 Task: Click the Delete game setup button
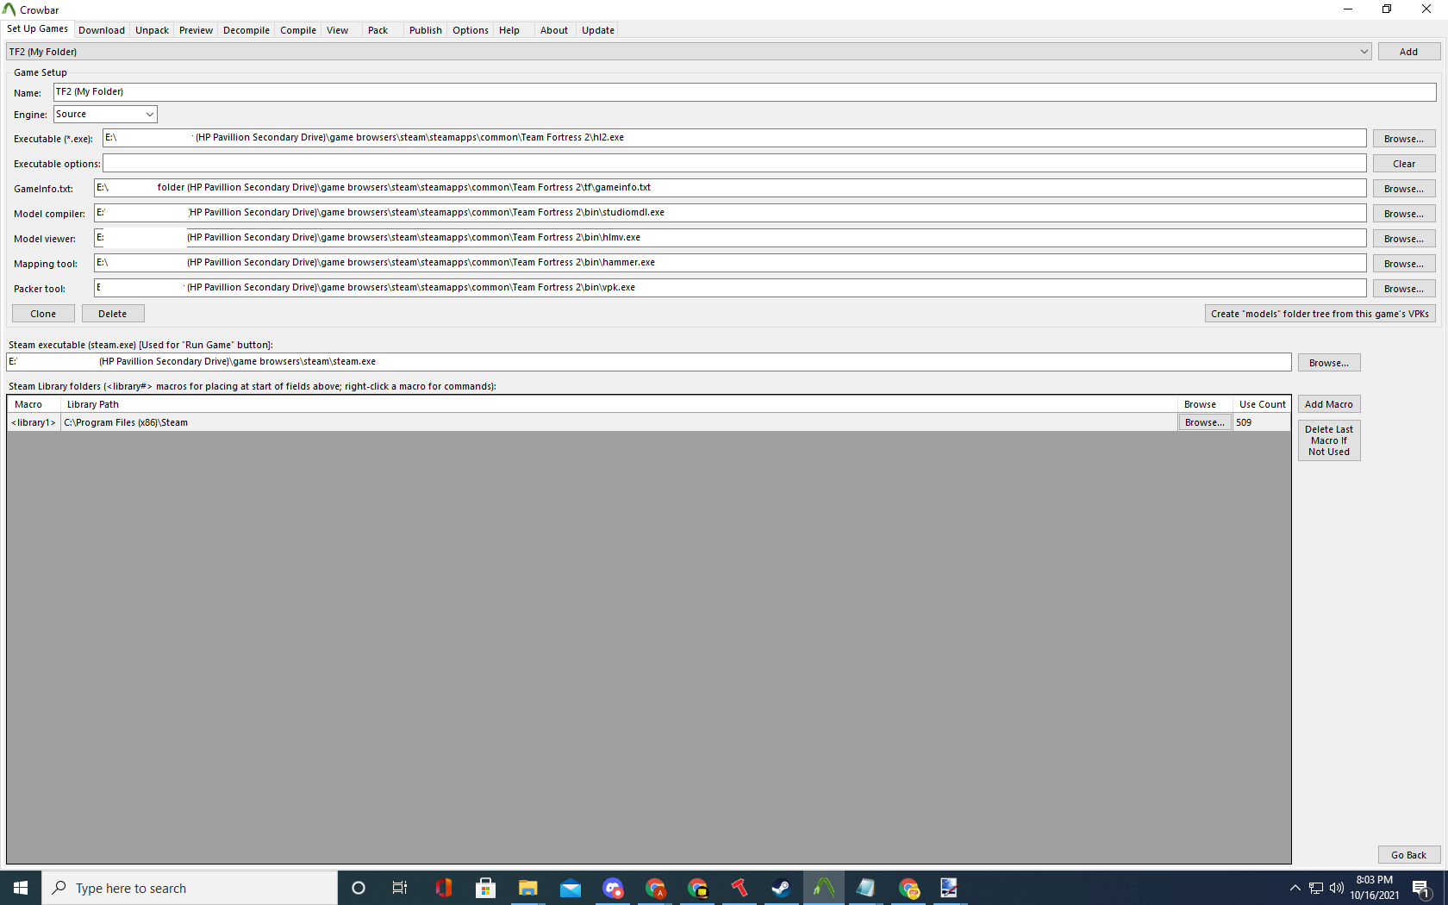point(113,314)
